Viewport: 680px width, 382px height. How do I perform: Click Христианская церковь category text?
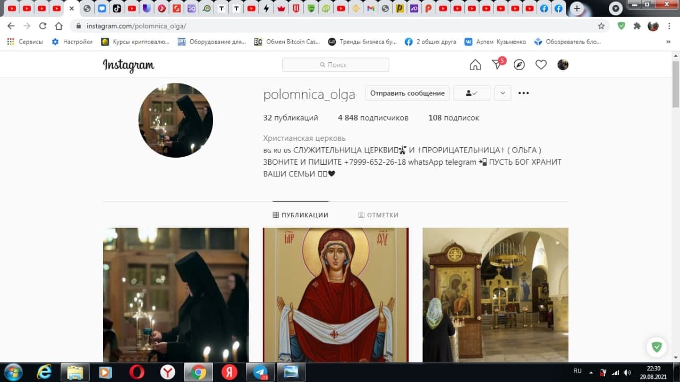click(304, 138)
